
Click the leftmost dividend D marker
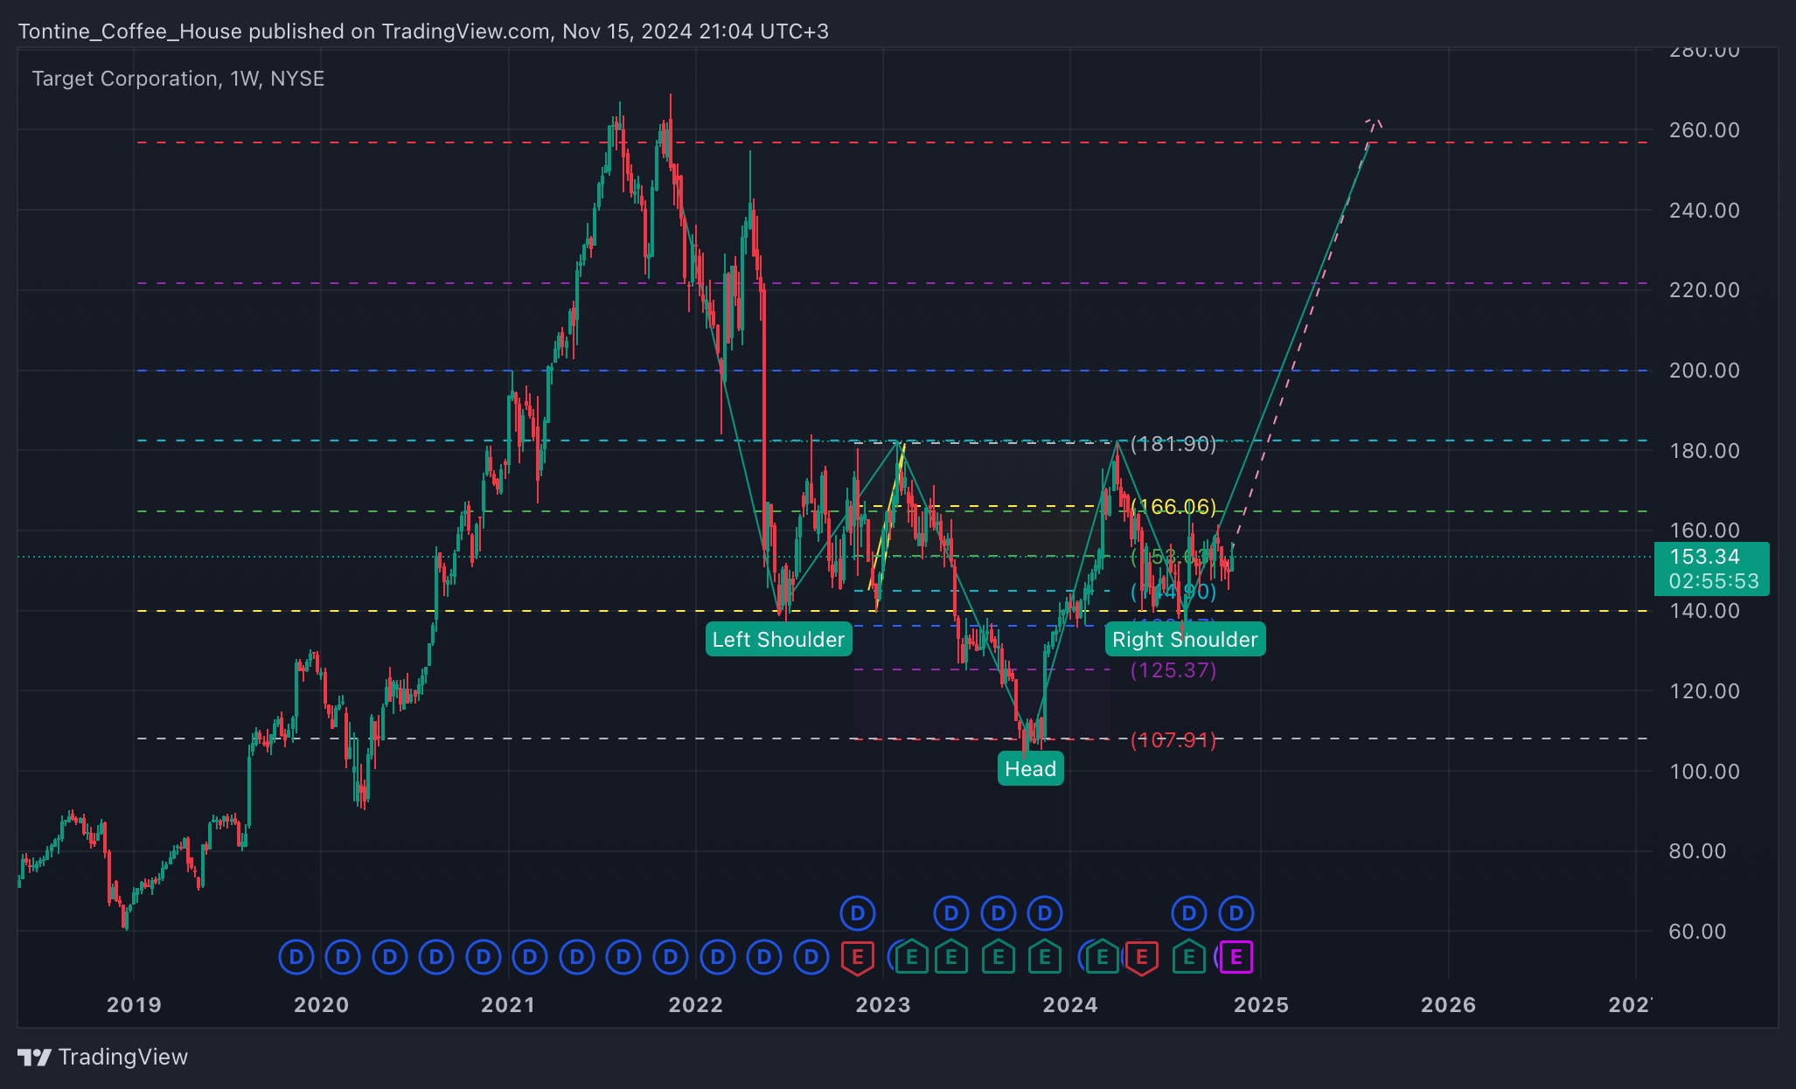[x=296, y=957]
